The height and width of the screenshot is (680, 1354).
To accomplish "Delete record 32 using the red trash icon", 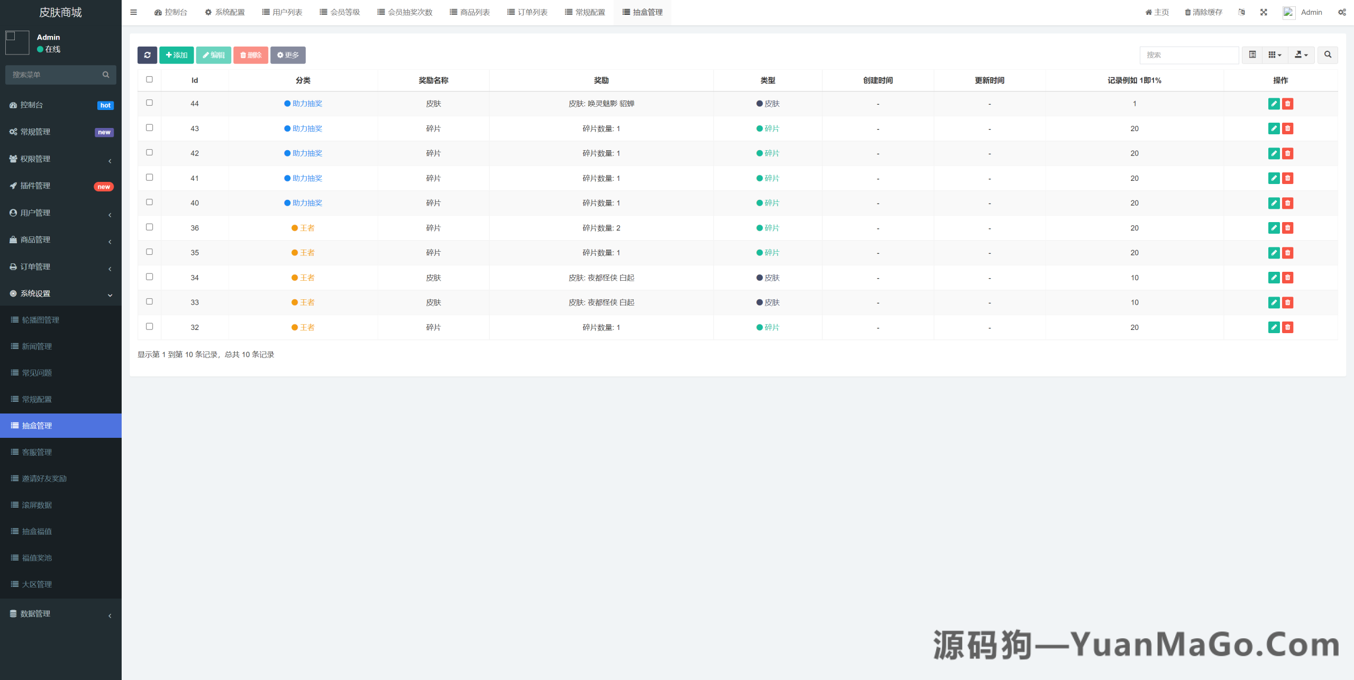I will point(1287,327).
